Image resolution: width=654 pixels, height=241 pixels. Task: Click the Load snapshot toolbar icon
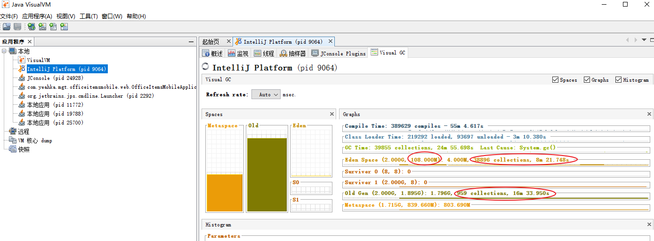click(x=7, y=27)
